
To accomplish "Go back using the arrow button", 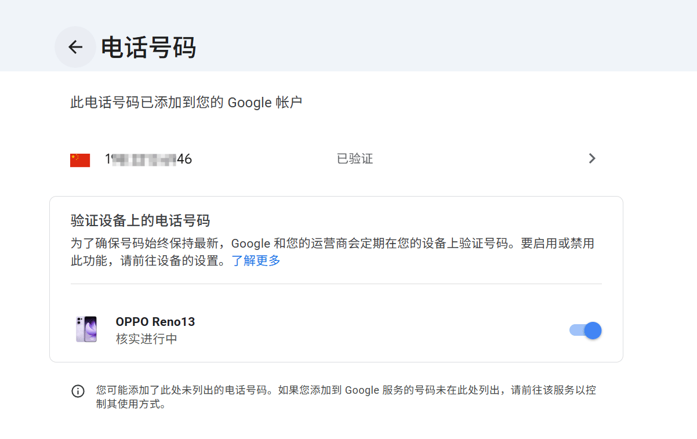I will tap(75, 47).
